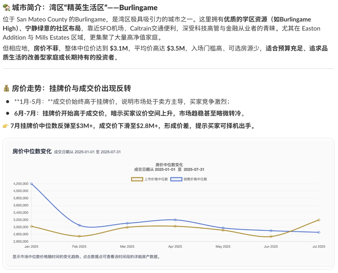Click the chart caption 显示市场中位数价格随时间的变化趋势
338x273 pixels.
(87, 257)
